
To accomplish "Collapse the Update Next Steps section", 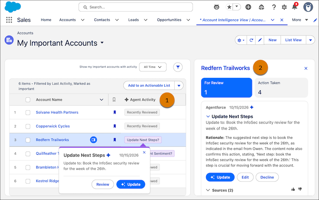I will click(x=208, y=117).
